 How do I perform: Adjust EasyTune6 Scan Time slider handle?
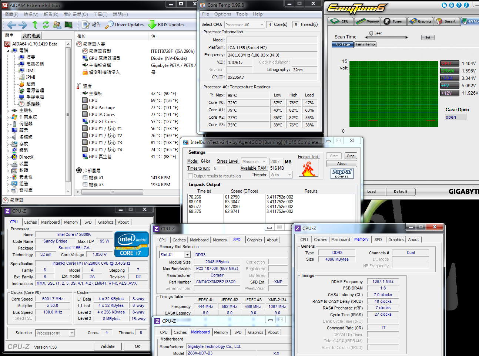[x=371, y=34]
